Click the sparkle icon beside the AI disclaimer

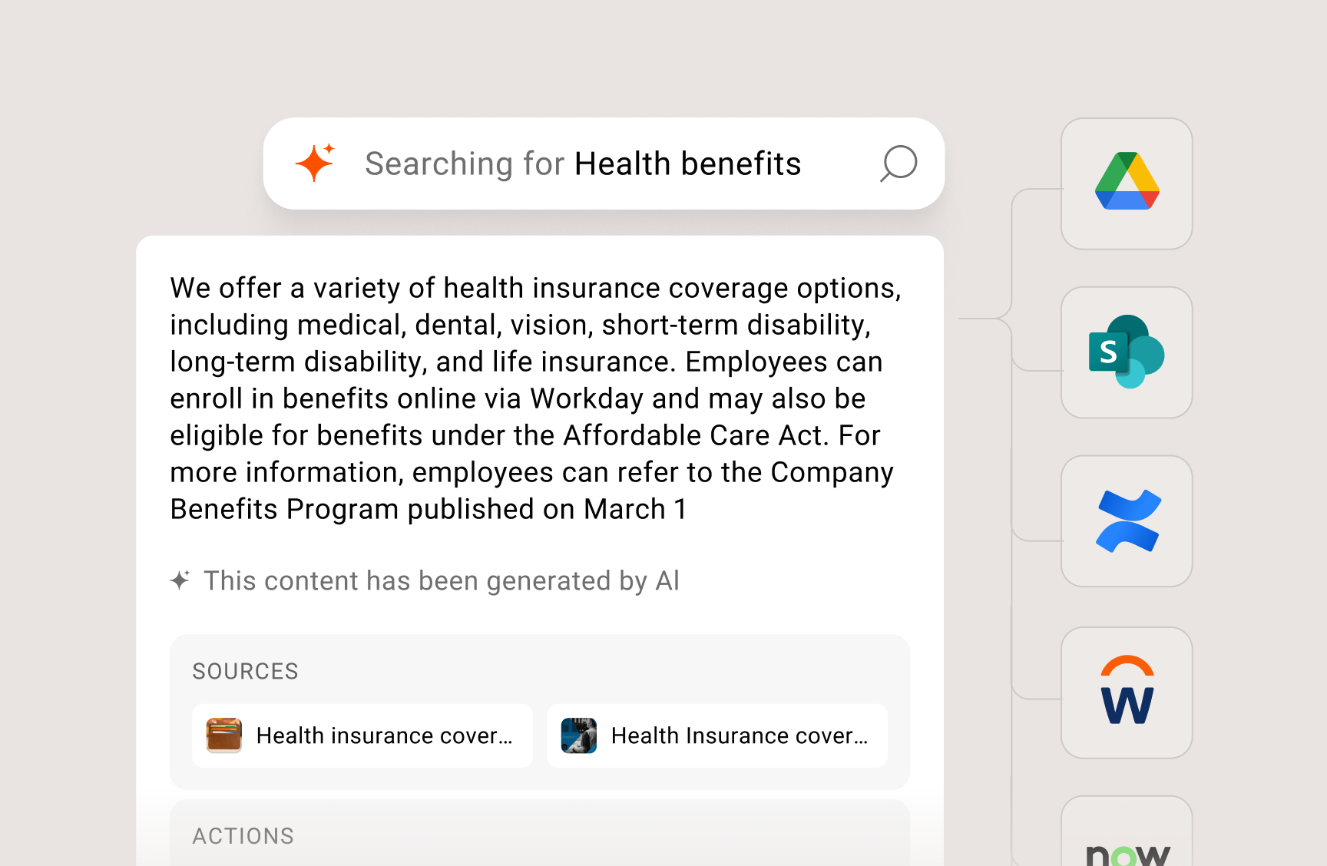pyautogui.click(x=180, y=580)
